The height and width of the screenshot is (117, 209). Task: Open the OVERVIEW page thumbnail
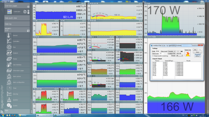(x=9, y=12)
